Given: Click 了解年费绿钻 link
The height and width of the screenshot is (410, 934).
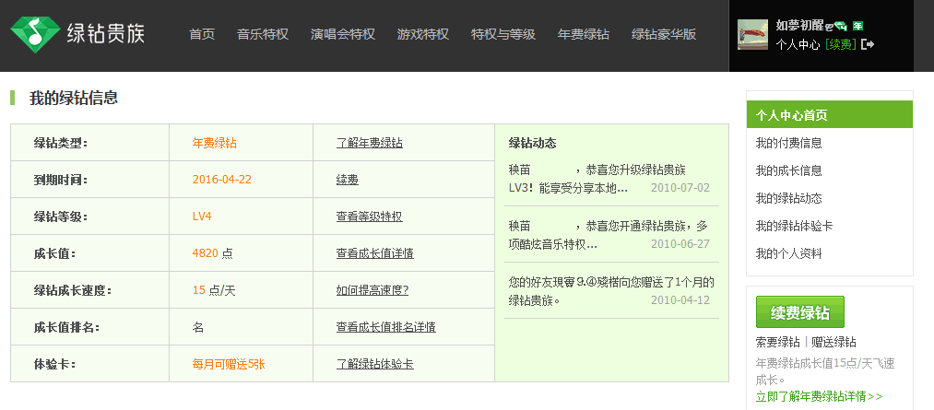Looking at the screenshot, I should (370, 143).
